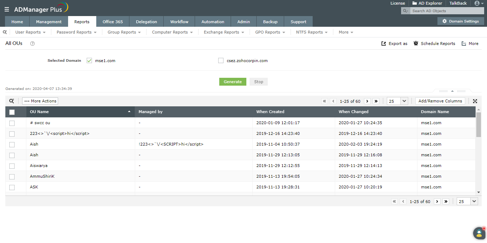Go to first page in top pager
This screenshot has width=487, height=243.
324,101
